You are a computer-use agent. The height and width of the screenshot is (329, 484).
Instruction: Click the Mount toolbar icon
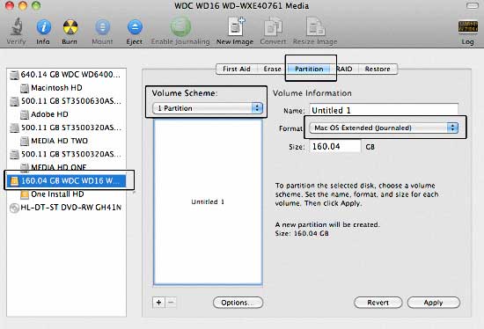pyautogui.click(x=102, y=27)
